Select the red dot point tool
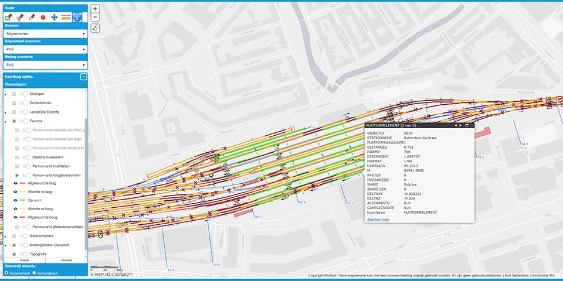Viewport: 563px width, 281px height. [x=43, y=17]
